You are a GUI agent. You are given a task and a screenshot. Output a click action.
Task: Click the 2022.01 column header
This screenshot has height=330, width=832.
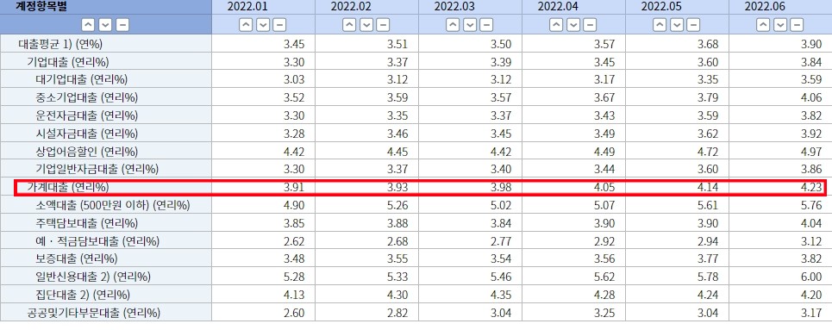[247, 7]
